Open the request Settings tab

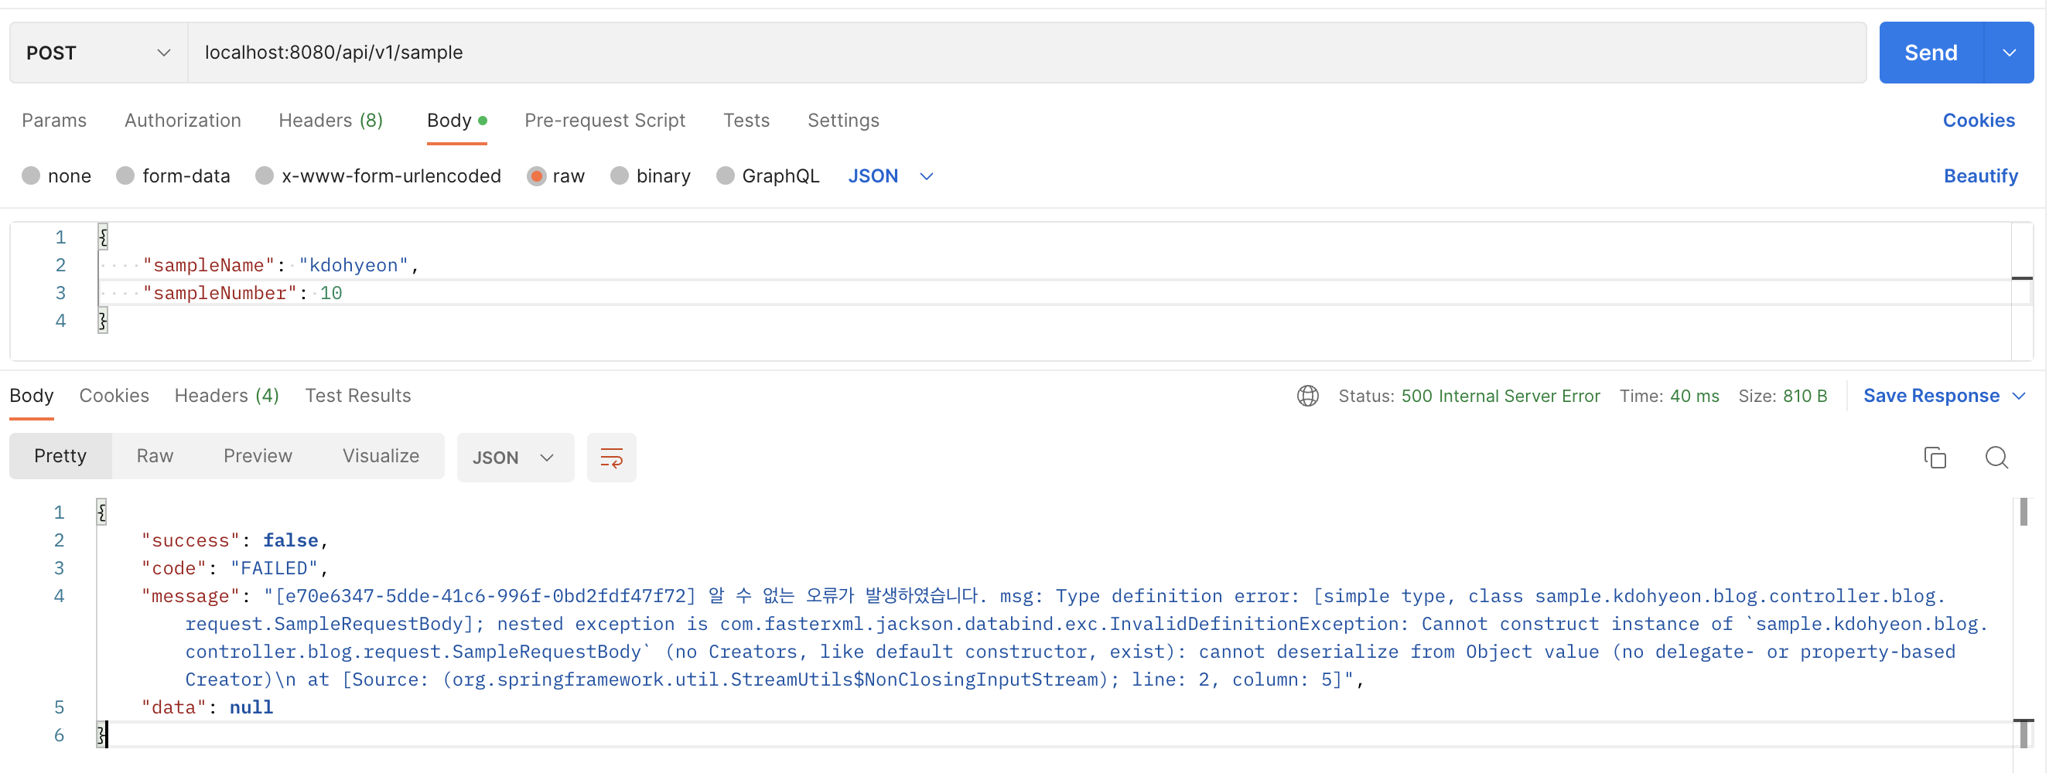pos(844,121)
